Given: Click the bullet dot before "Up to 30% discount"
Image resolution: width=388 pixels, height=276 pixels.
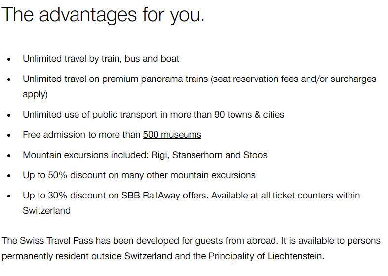Looking at the screenshot, I should point(9,196).
